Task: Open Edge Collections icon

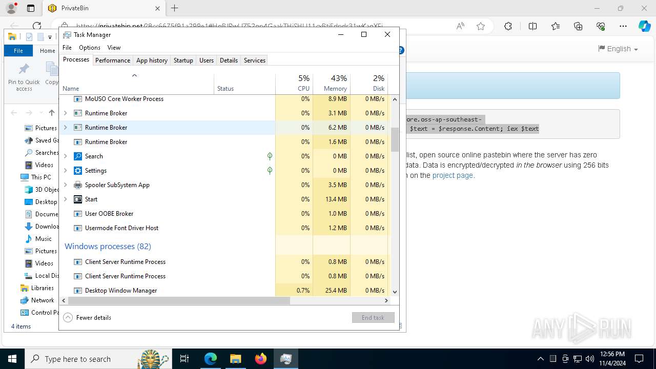Action: pos(578,26)
